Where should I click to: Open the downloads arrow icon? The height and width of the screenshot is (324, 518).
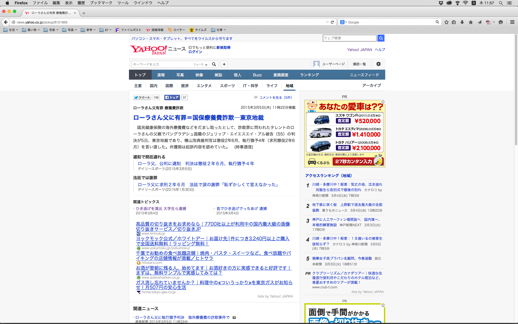pyautogui.click(x=462, y=22)
